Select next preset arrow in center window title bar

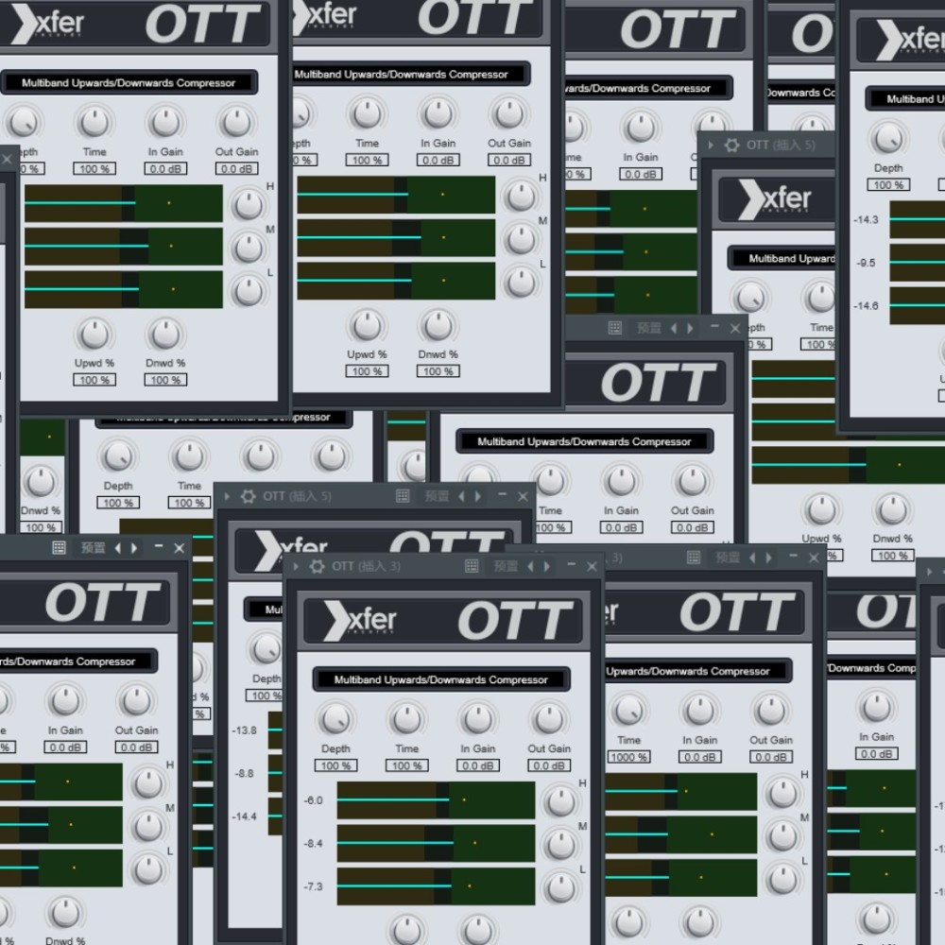[x=691, y=328]
